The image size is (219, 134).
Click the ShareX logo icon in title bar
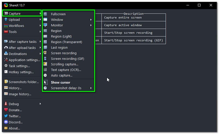coord(6,5)
